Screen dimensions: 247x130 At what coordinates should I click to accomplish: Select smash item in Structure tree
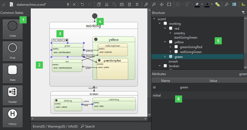pos(173,61)
